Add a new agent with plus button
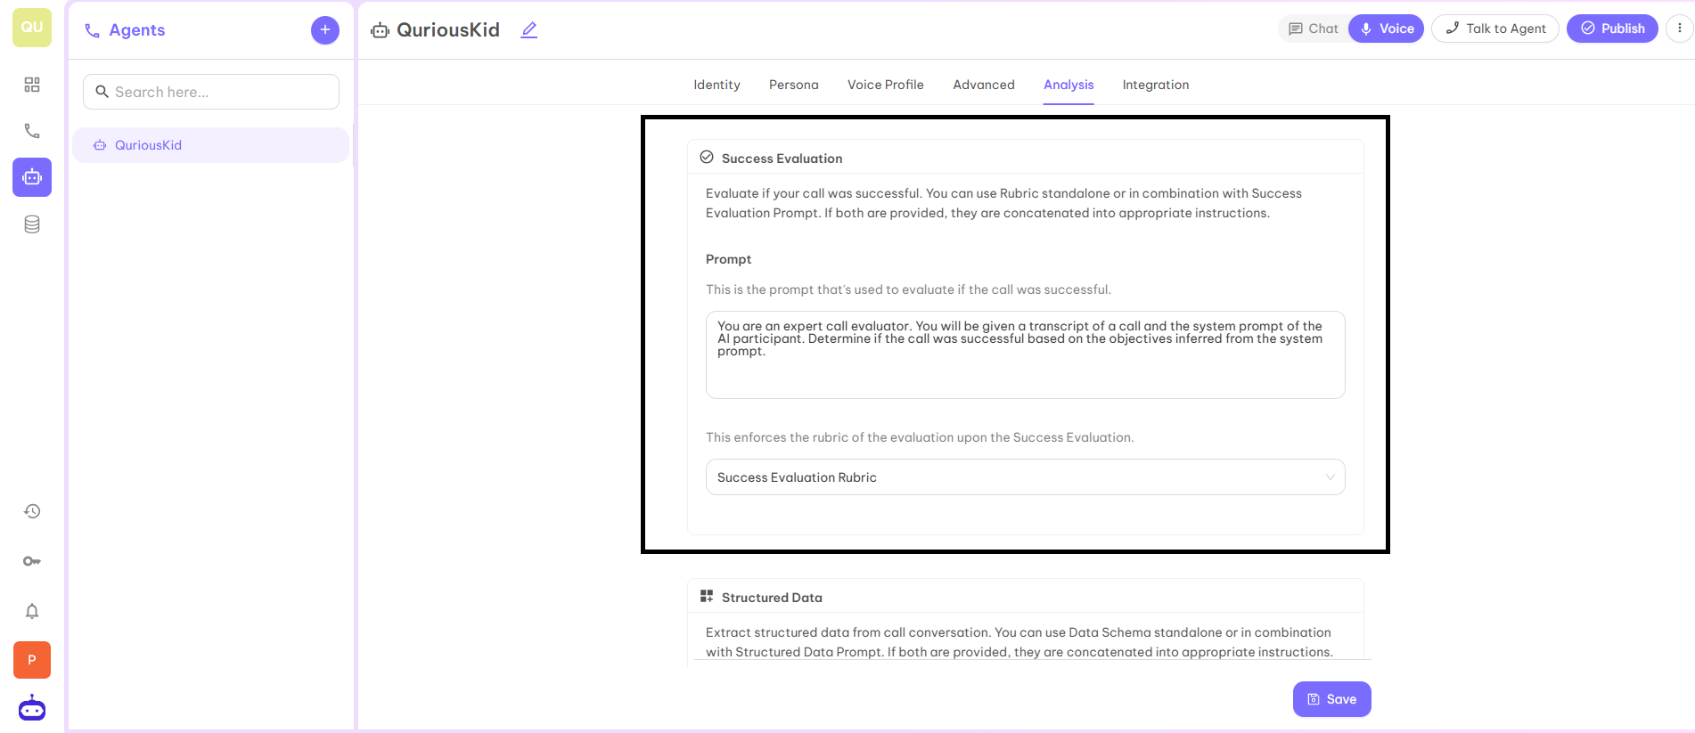 (325, 30)
